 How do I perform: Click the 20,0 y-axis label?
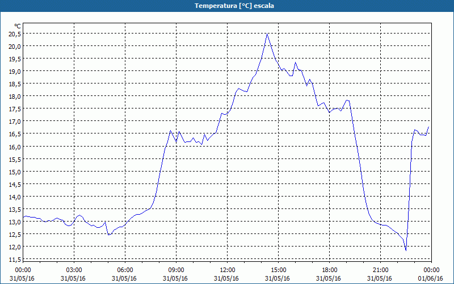15,47
